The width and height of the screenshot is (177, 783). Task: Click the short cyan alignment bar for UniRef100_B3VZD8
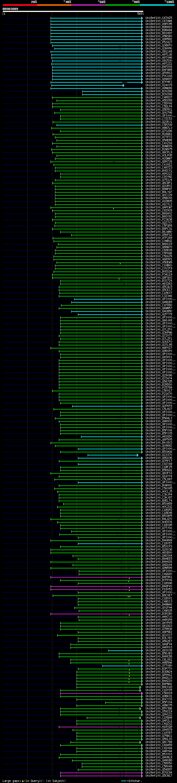113,91
